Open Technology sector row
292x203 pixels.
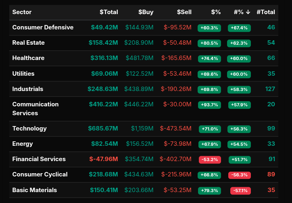(x=29, y=128)
